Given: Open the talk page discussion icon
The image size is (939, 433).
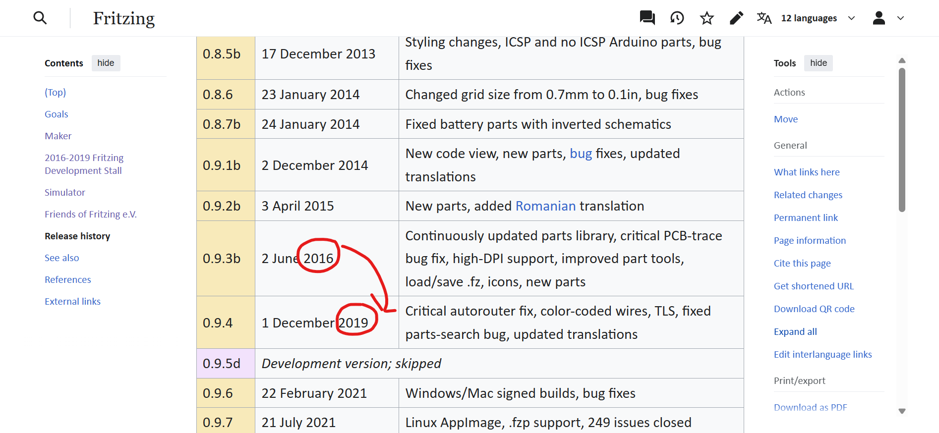Looking at the screenshot, I should [x=647, y=18].
